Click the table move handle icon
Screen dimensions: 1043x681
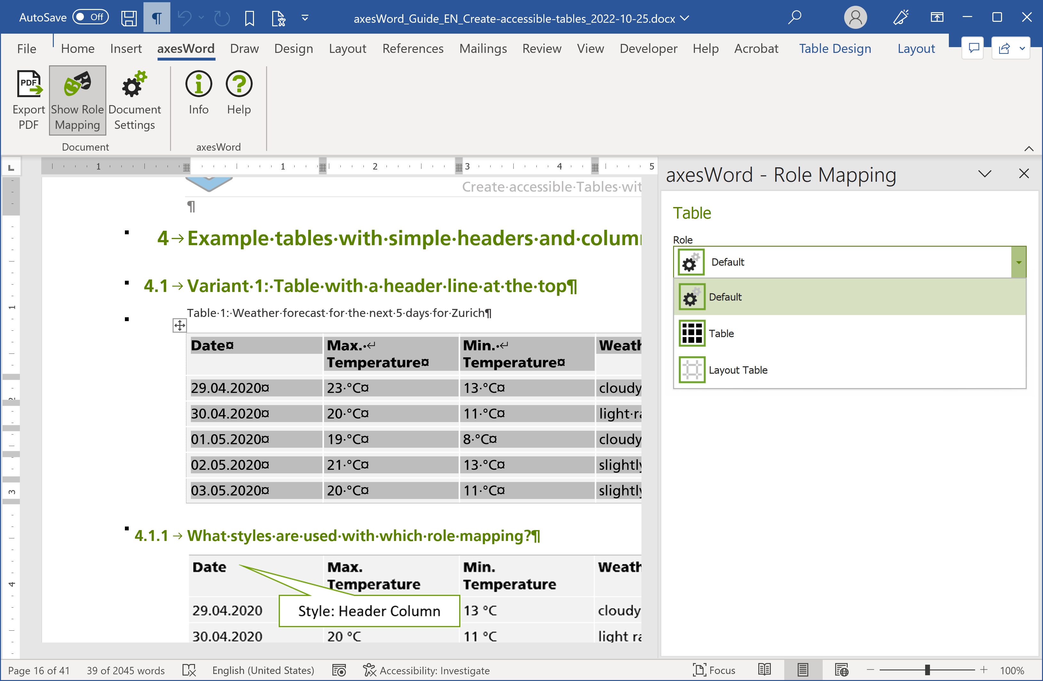coord(179,325)
